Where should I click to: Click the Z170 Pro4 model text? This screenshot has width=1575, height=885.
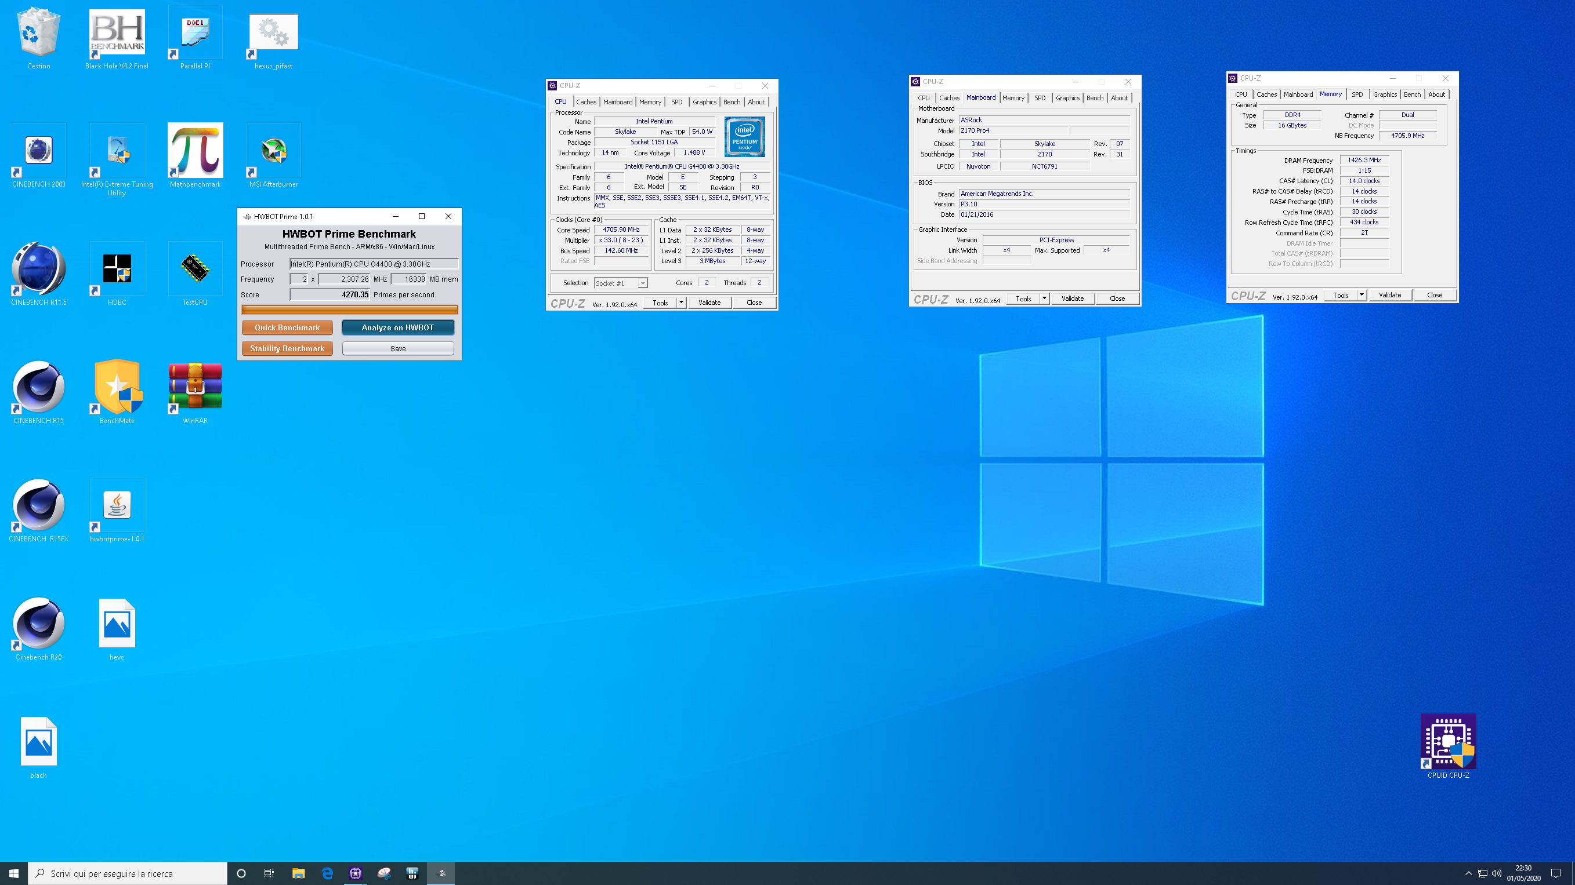(975, 131)
